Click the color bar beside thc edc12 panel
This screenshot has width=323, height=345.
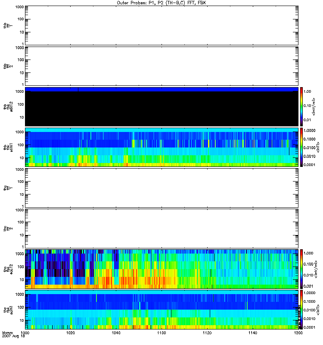point(302,269)
